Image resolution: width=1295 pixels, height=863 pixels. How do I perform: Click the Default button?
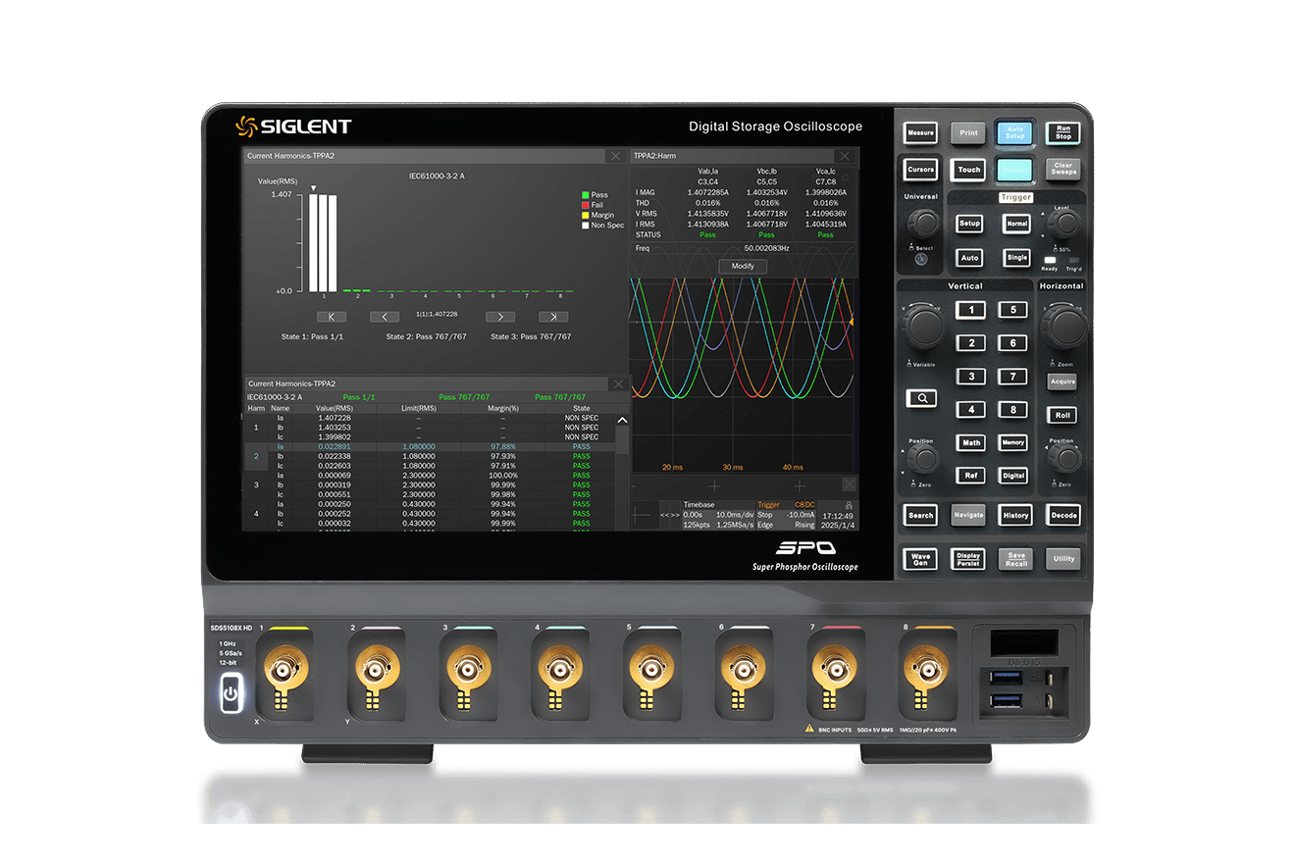(x=1014, y=170)
